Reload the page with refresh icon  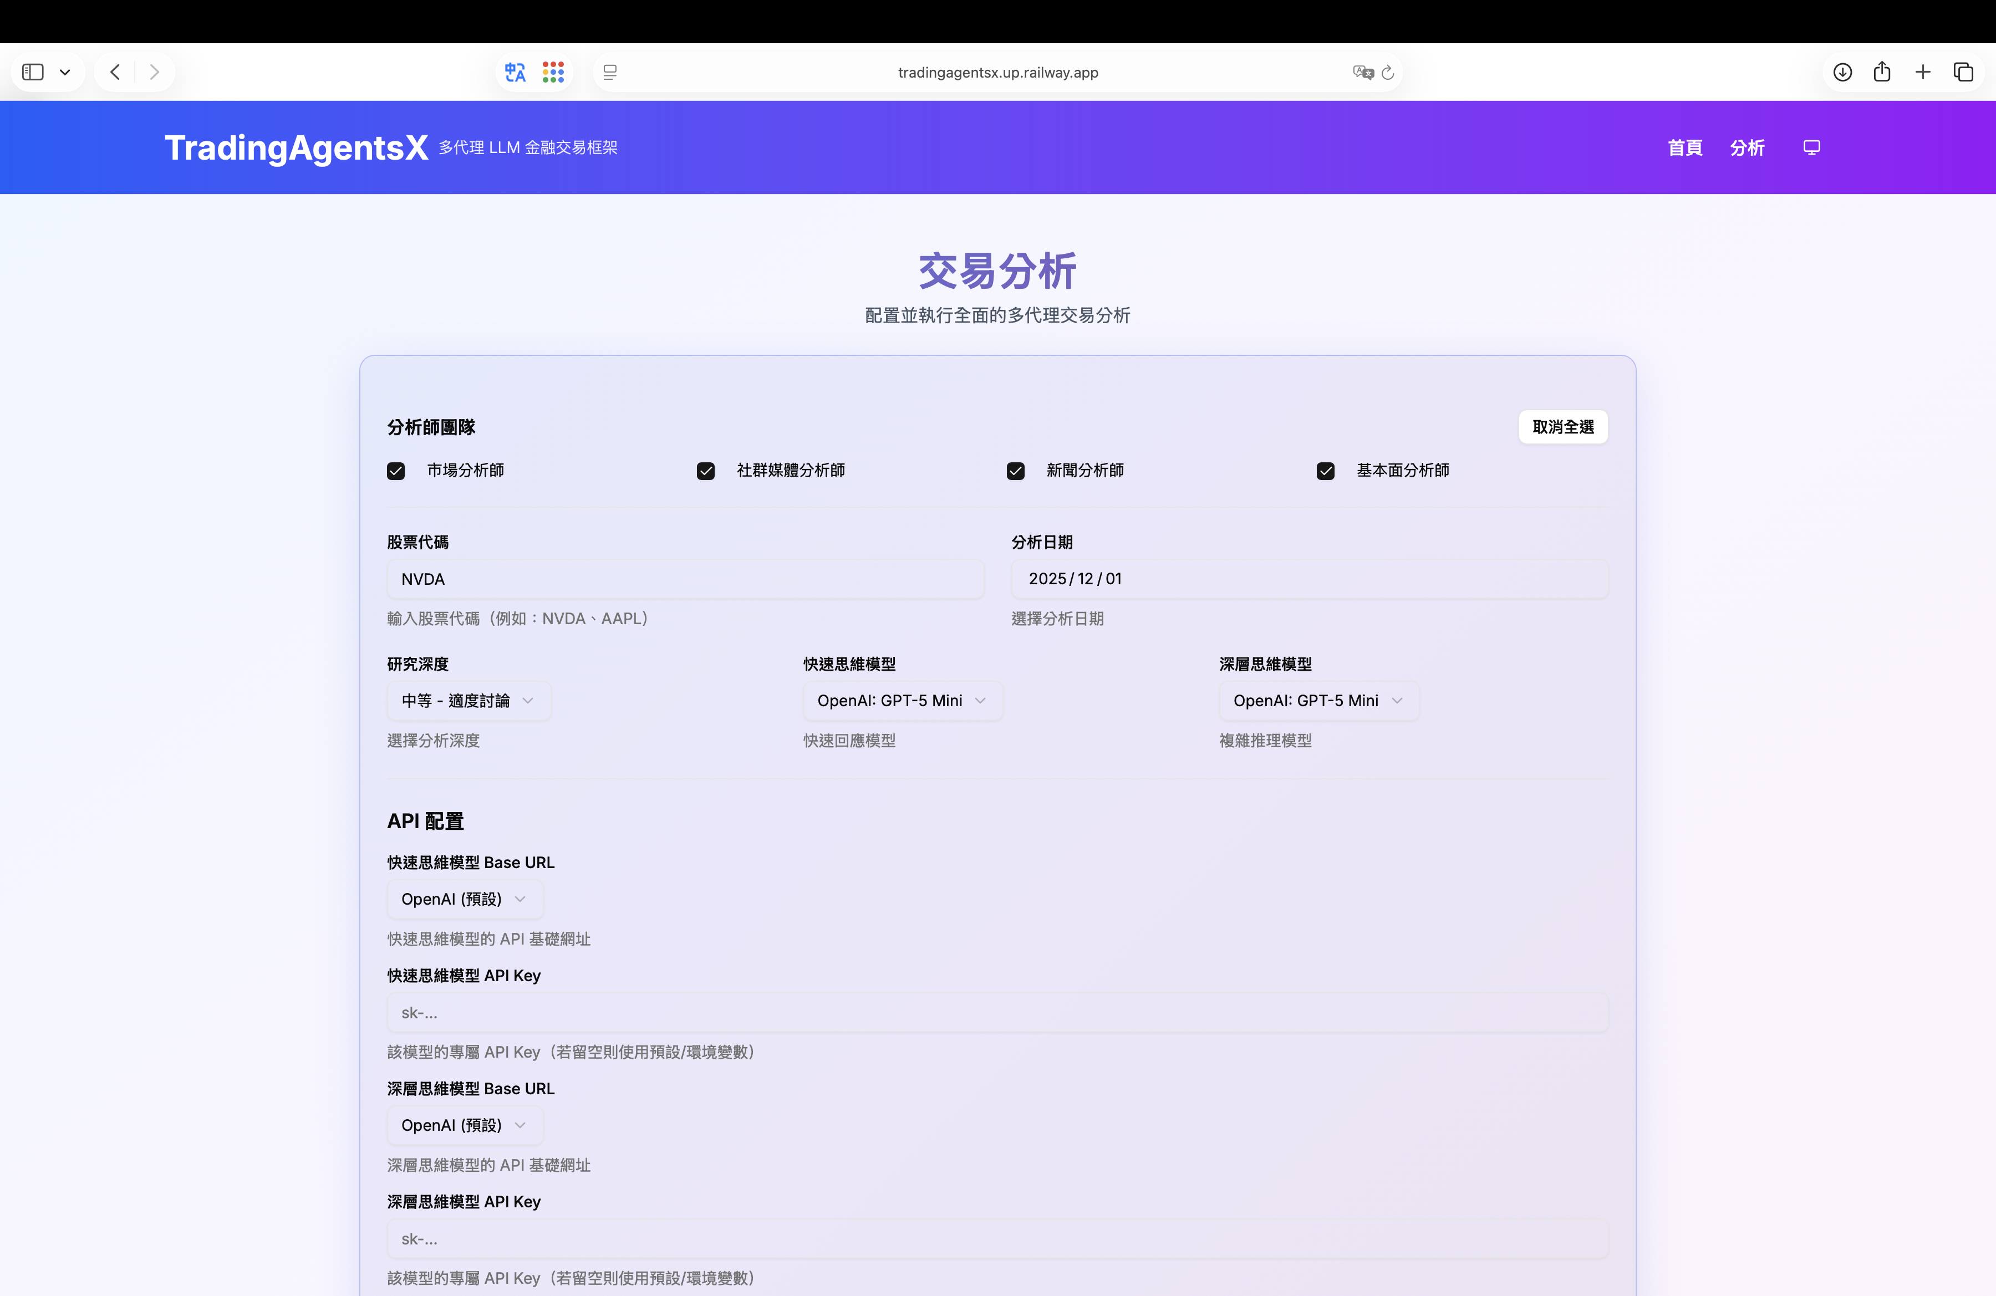(x=1388, y=73)
